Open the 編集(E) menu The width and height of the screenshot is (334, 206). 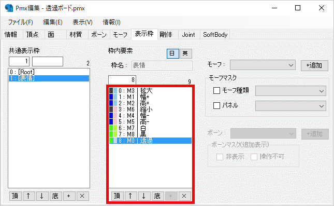tap(53, 22)
